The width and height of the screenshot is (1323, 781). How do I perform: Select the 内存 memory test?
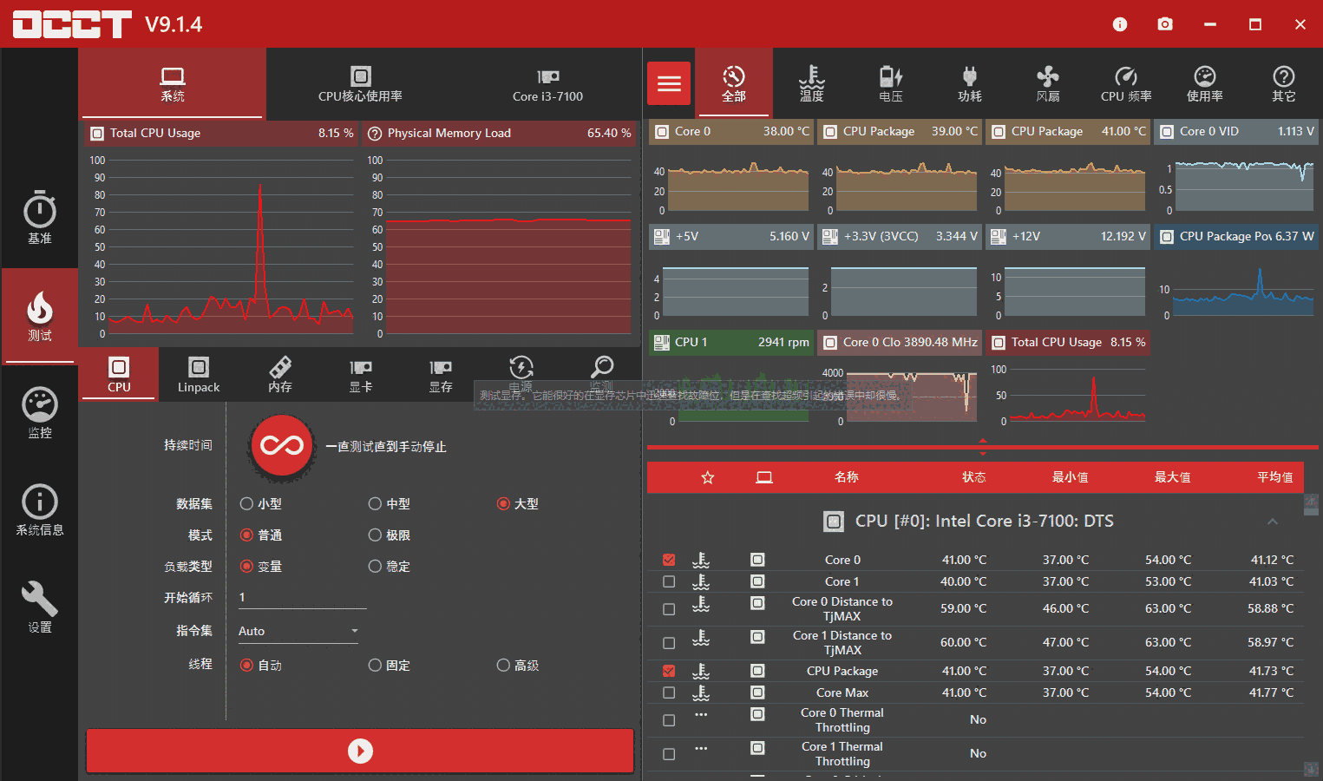279,375
